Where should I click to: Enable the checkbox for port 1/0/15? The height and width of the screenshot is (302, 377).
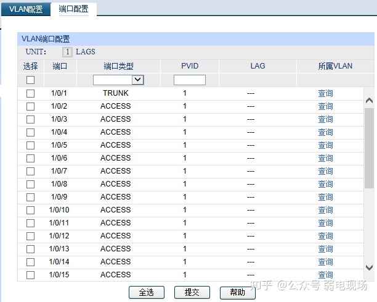tap(30, 275)
